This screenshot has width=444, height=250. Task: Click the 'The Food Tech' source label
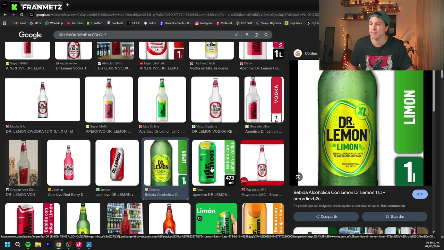tap(204, 63)
